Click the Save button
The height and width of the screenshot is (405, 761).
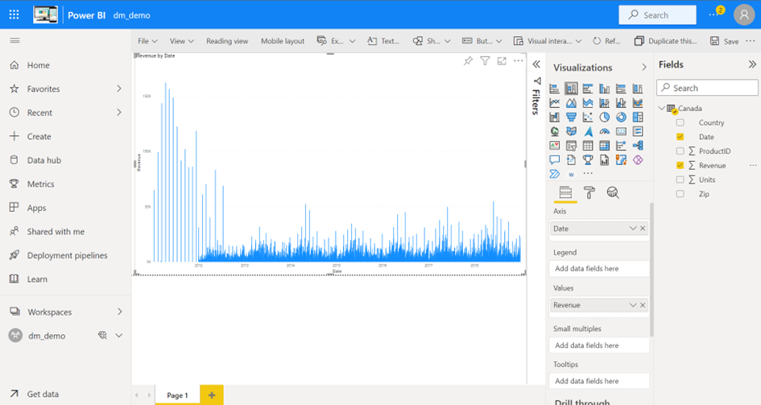tap(724, 41)
